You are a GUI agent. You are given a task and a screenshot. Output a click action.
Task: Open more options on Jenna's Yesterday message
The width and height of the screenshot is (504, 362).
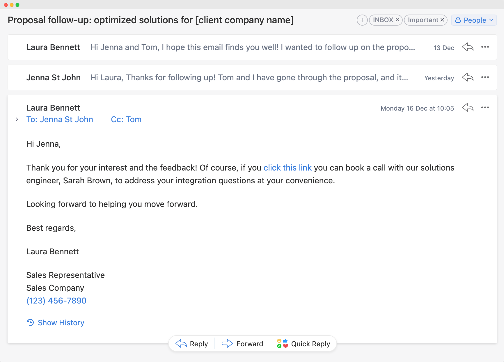485,77
